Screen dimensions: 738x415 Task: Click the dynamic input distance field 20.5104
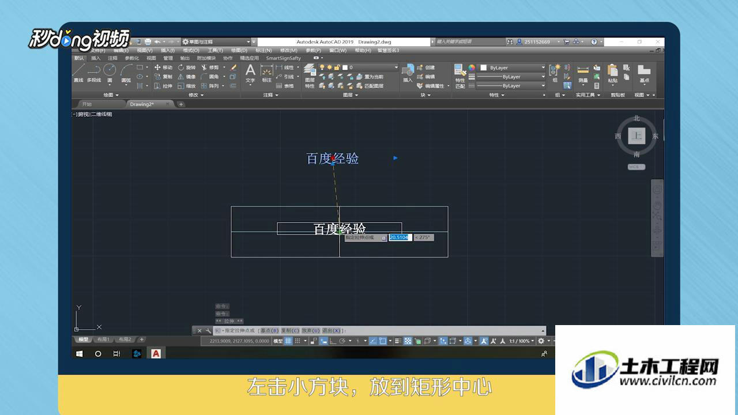click(400, 237)
